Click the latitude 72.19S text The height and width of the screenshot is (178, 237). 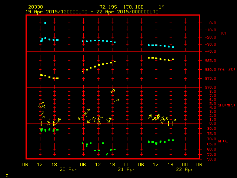(x=108, y=7)
